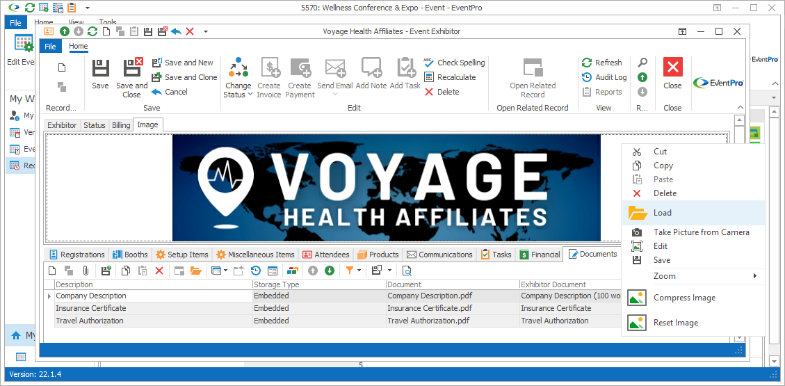Open the Audit Log

coord(604,77)
